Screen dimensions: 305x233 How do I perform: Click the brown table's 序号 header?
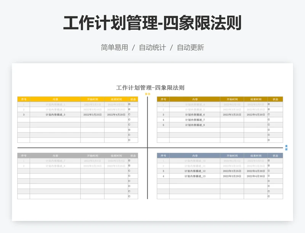pyautogui.click(x=163, y=99)
